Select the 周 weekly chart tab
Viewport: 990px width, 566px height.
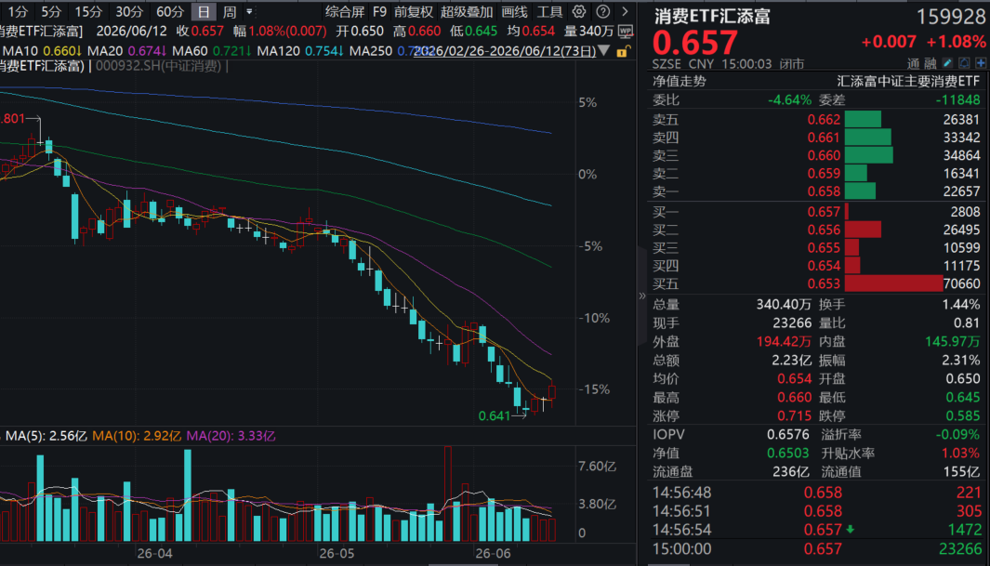[x=230, y=11]
